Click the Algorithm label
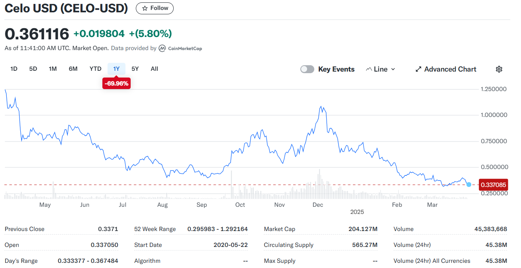The image size is (521, 268). [x=147, y=261]
